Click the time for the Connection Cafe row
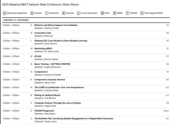 (x=11, y=33)
